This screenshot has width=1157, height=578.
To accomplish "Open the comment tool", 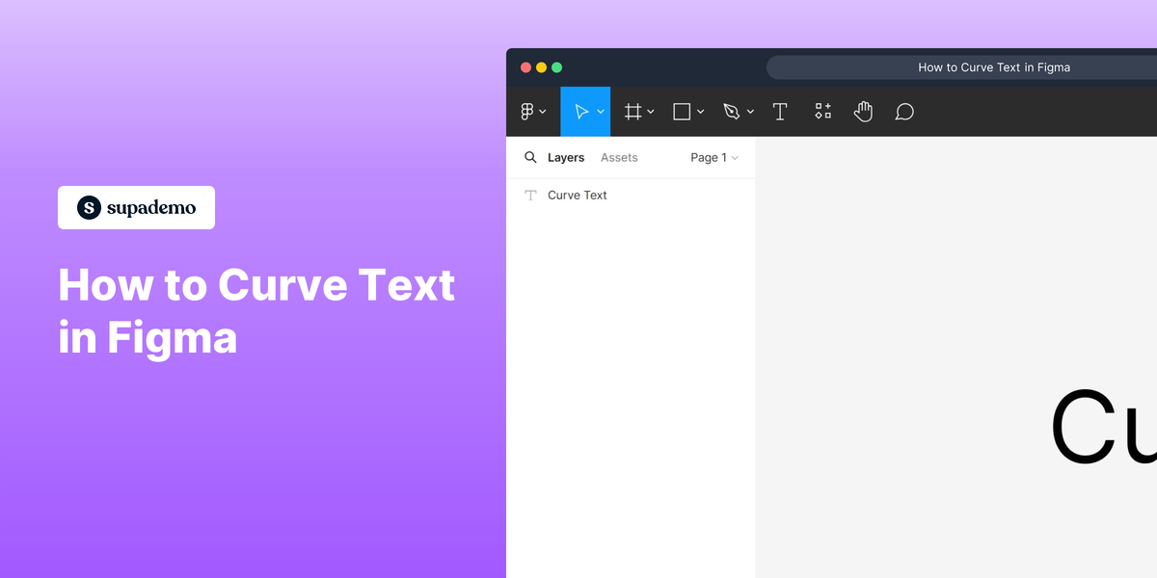I will tap(903, 111).
